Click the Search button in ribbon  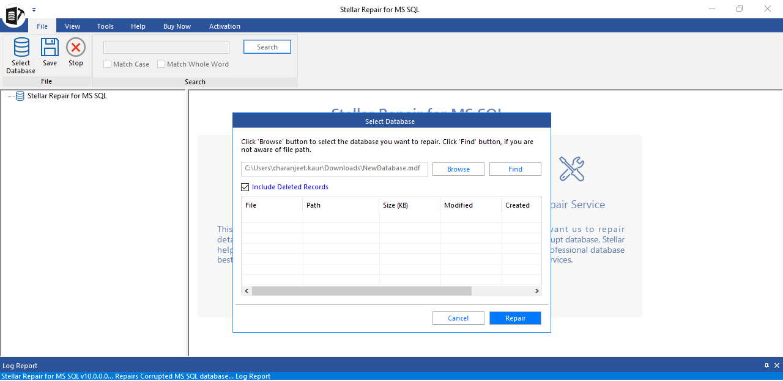[267, 47]
